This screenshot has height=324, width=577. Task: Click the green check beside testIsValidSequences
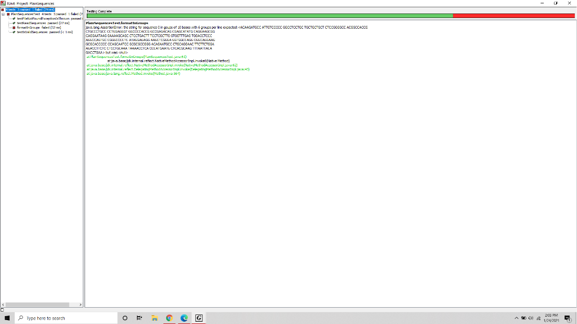point(14,31)
